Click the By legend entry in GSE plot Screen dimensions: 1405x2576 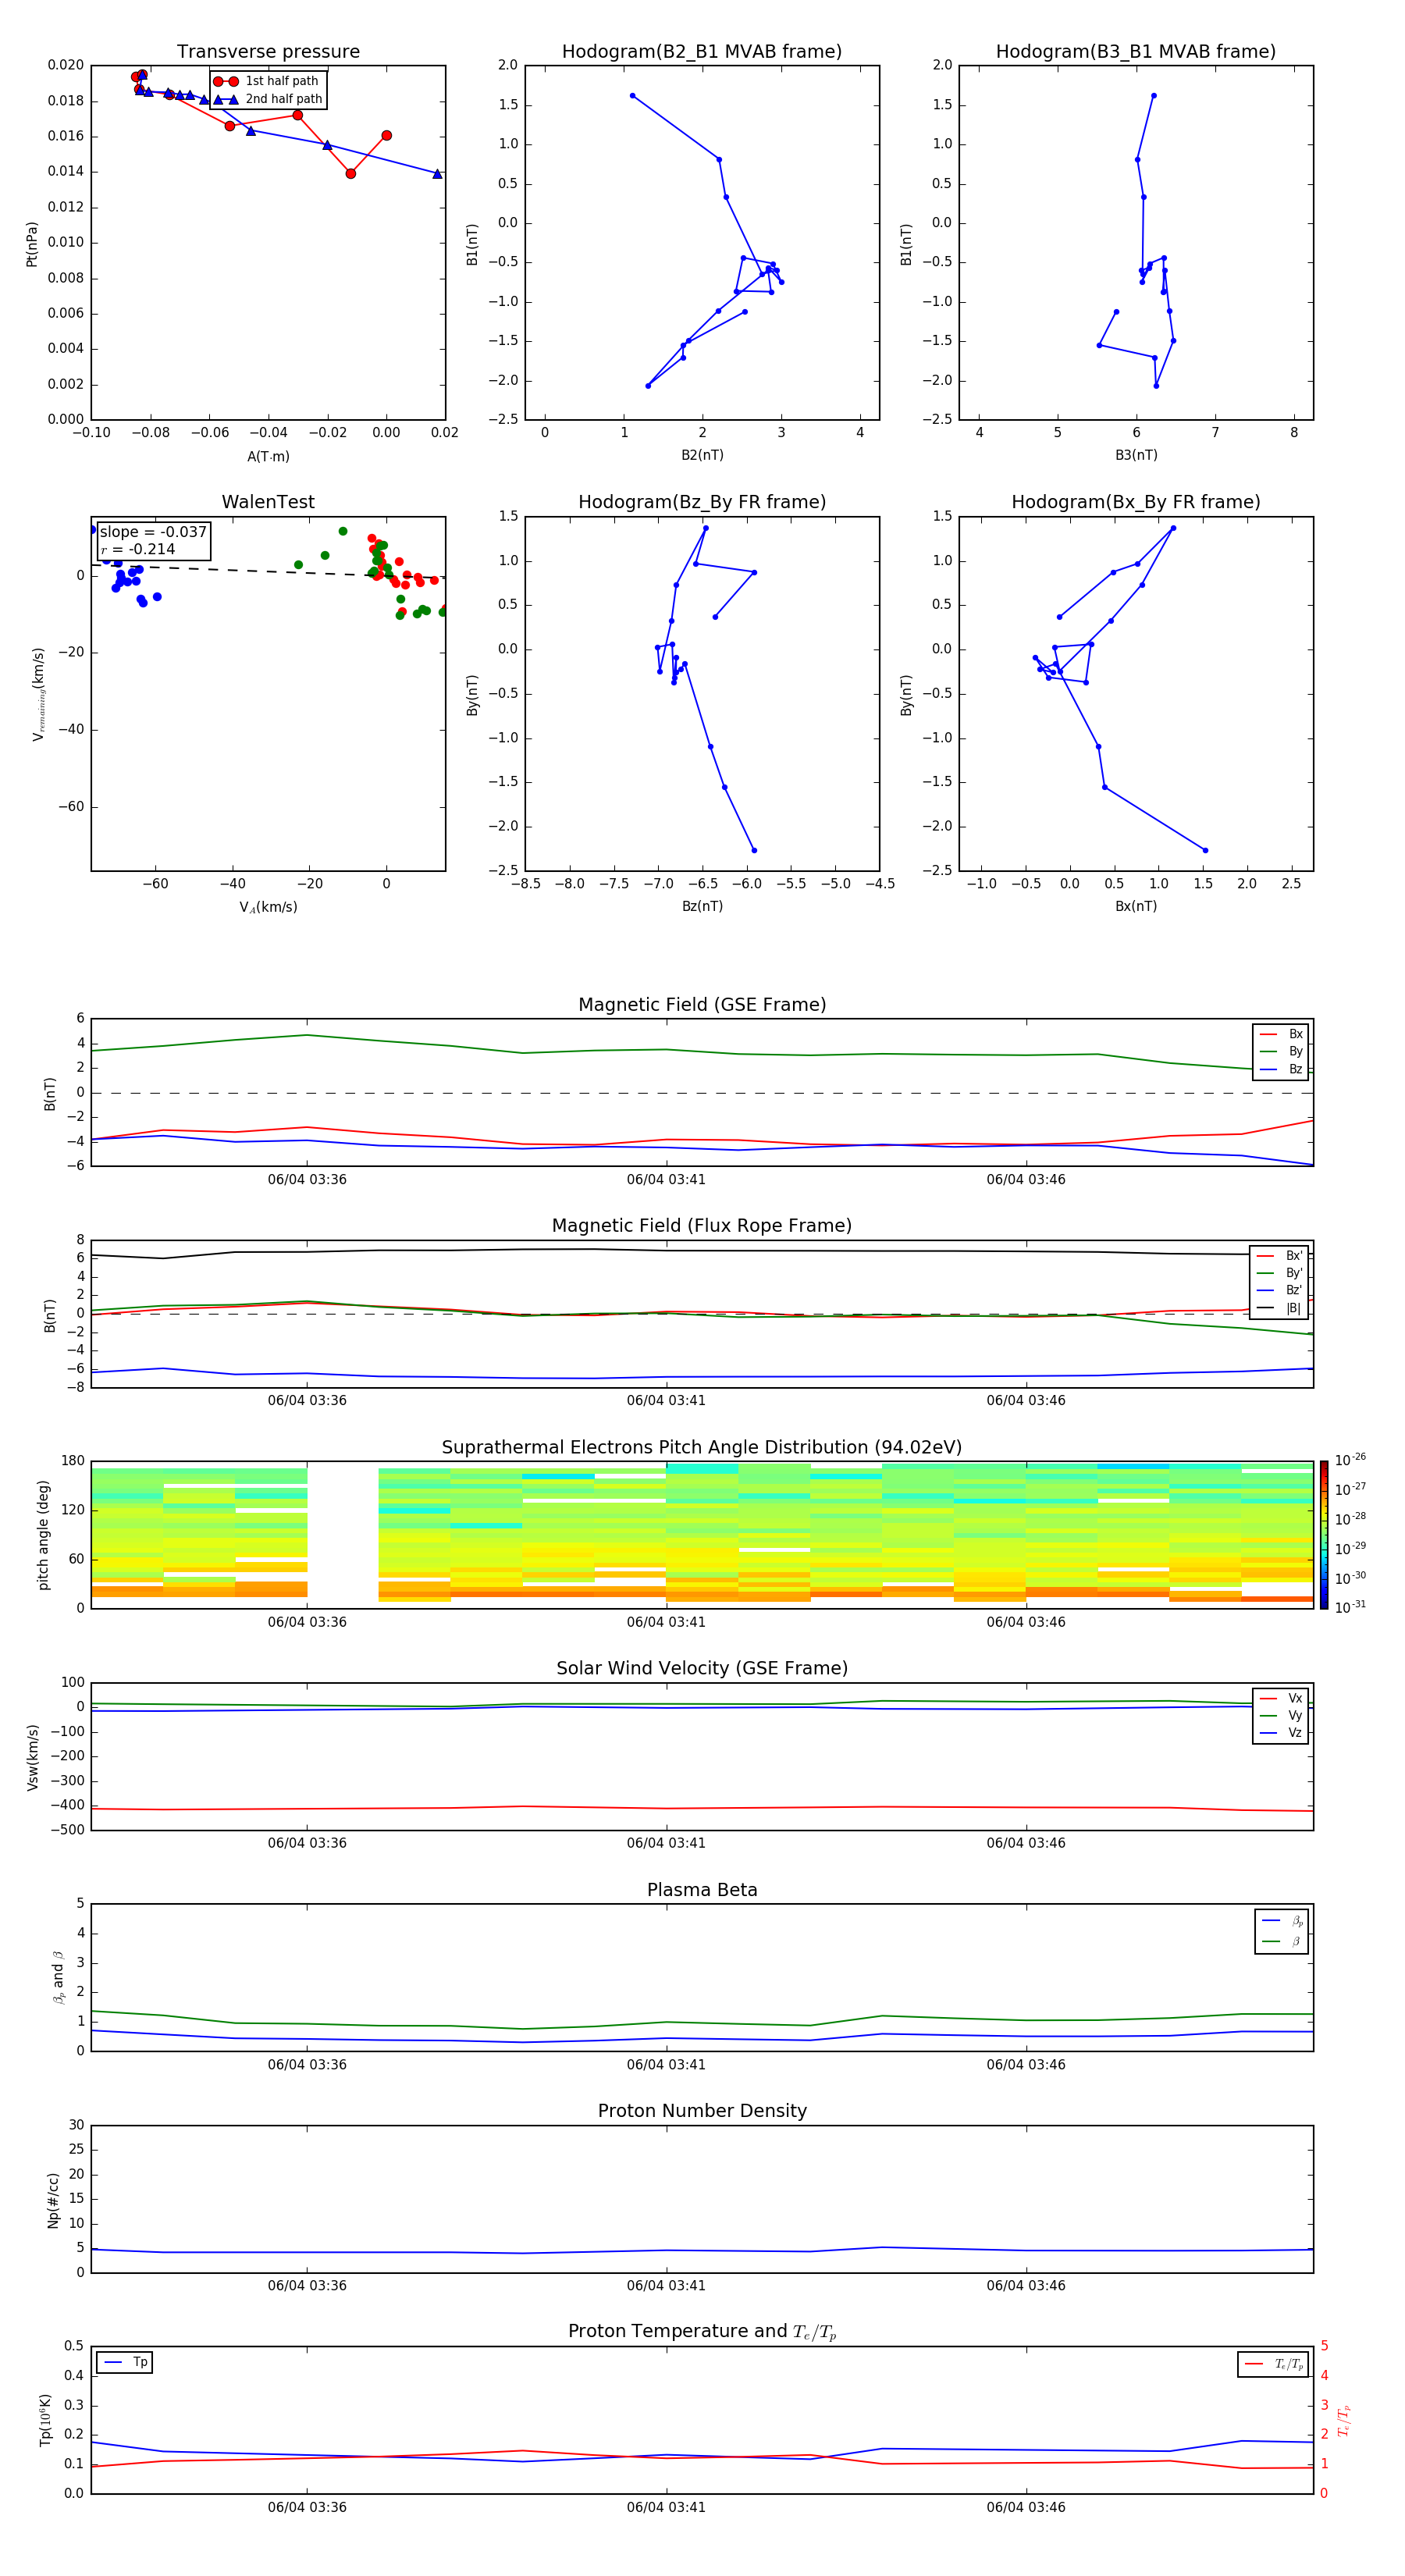coord(1281,1052)
